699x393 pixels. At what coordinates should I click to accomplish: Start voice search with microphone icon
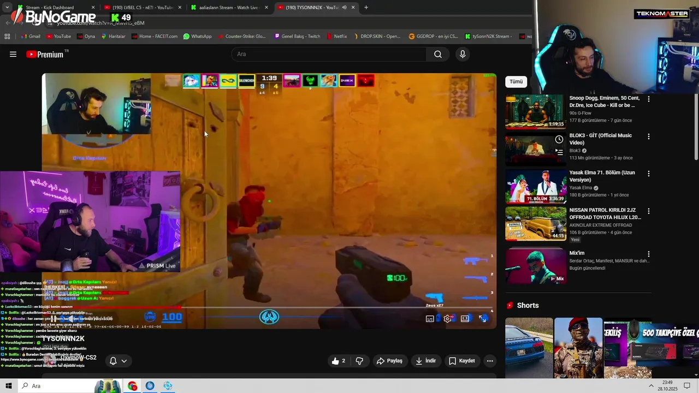463,54
